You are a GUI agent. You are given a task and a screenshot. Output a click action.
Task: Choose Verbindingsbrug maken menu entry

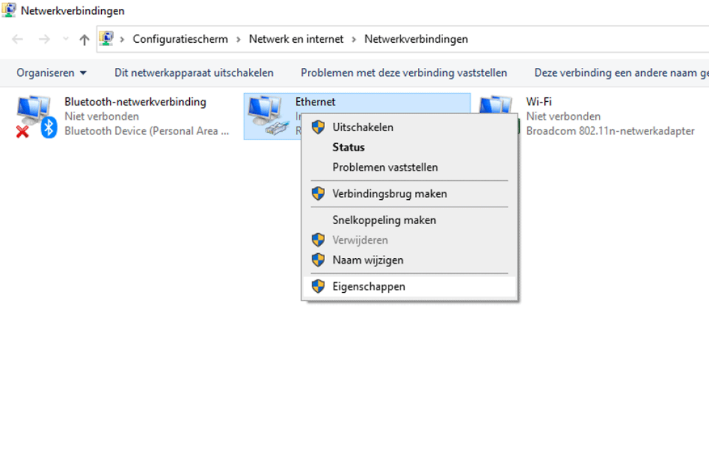tap(390, 194)
